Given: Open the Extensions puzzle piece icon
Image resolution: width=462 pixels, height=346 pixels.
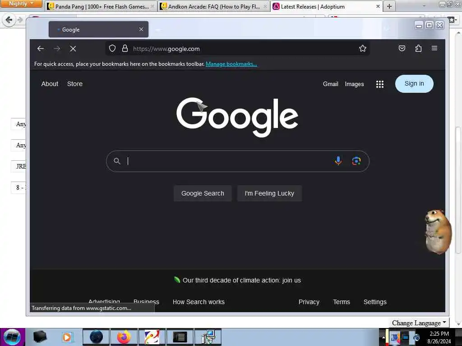Looking at the screenshot, I should (418, 48).
